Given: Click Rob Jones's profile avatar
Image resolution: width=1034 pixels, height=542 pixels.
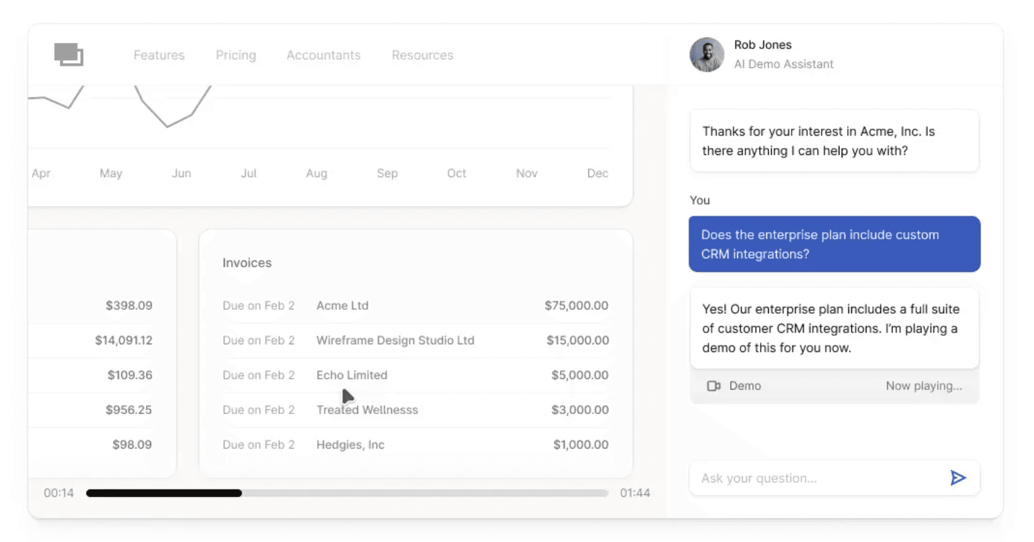Looking at the screenshot, I should pos(707,54).
